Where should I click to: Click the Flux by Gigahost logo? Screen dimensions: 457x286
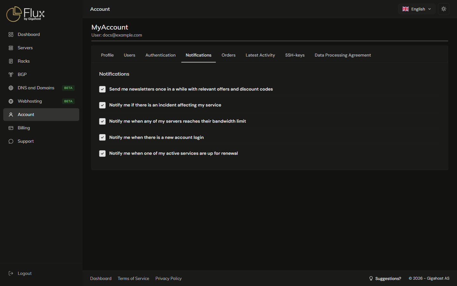(25, 14)
